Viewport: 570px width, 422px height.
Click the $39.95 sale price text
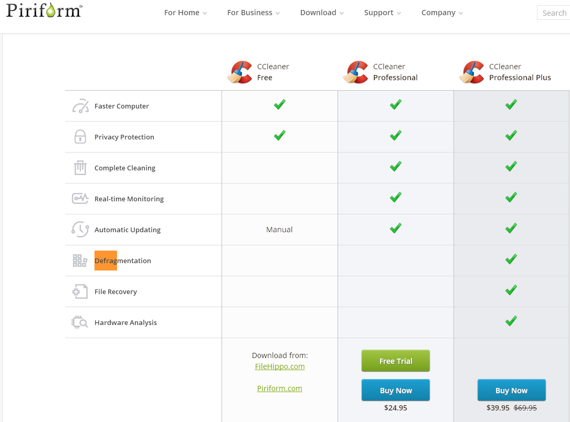tap(498, 407)
